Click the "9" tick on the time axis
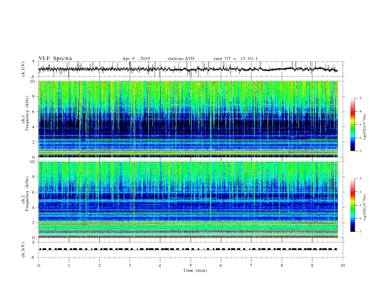The height and width of the screenshot is (298, 386). [x=312, y=265]
